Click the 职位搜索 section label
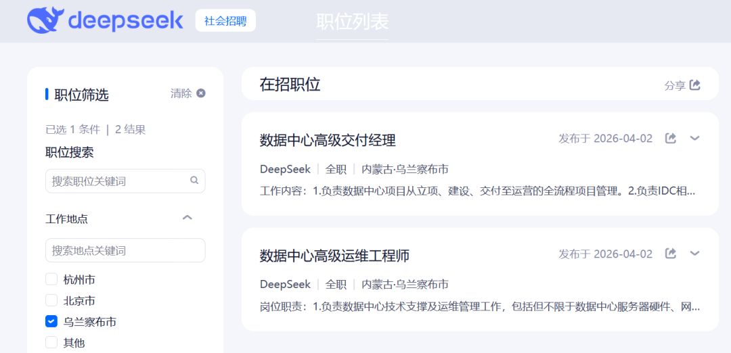The height and width of the screenshot is (353, 731). point(70,152)
